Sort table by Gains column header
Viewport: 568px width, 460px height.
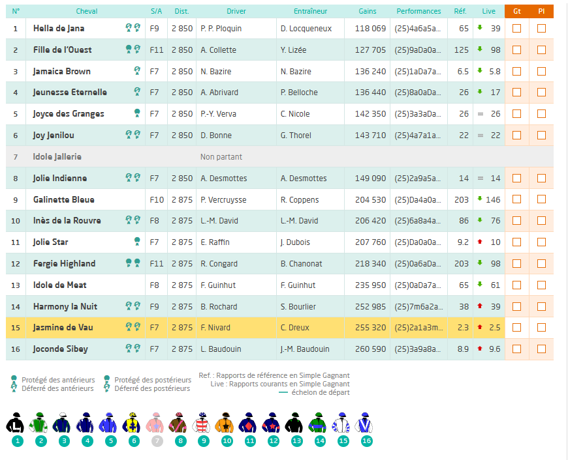click(368, 11)
